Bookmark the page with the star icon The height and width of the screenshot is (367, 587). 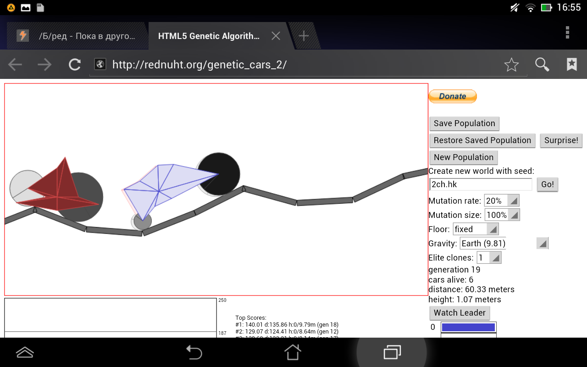coord(511,65)
